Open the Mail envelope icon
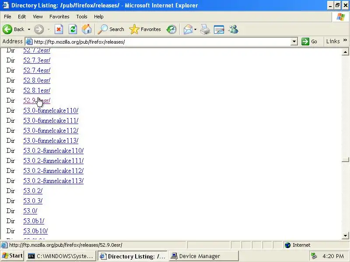The image size is (350, 262). click(188, 29)
